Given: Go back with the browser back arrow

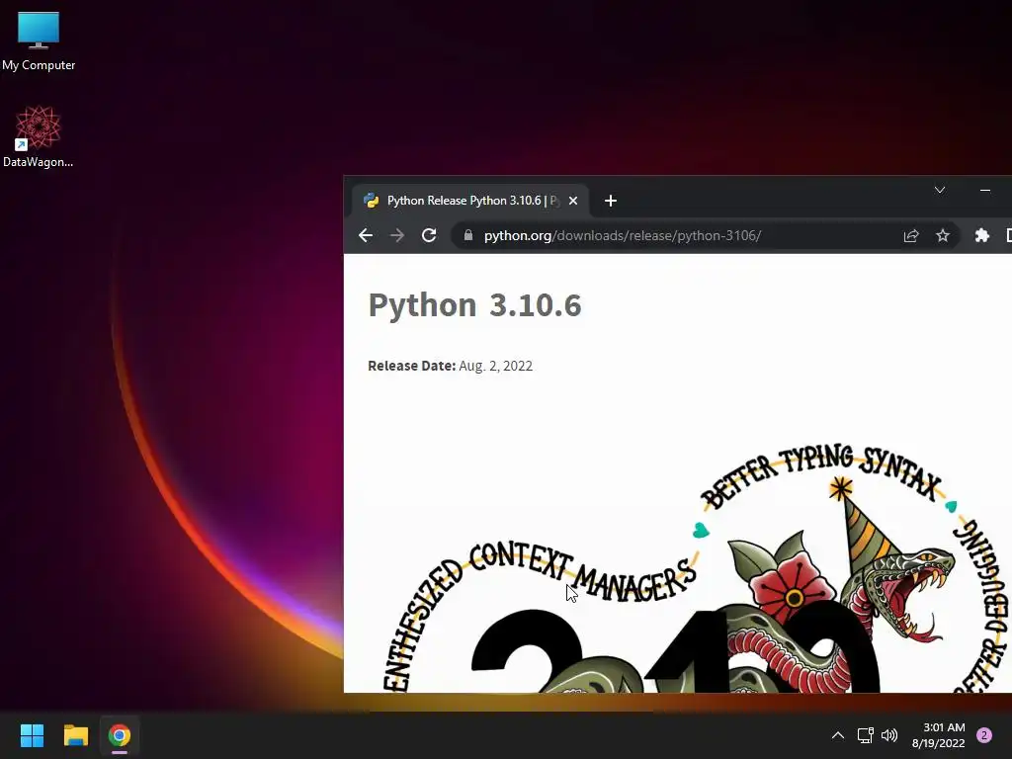Looking at the screenshot, I should point(366,235).
